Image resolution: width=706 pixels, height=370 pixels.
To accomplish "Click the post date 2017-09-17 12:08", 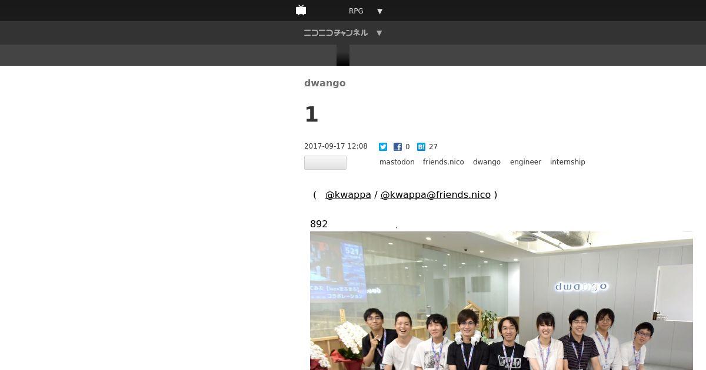I will tap(336, 146).
